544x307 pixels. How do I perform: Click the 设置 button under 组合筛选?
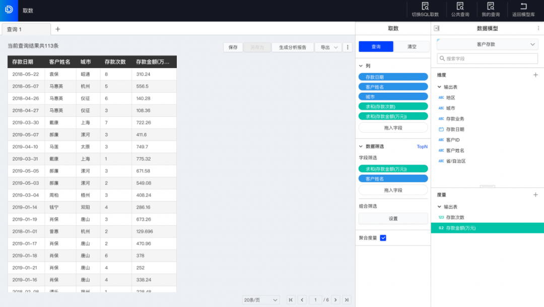tap(393, 219)
